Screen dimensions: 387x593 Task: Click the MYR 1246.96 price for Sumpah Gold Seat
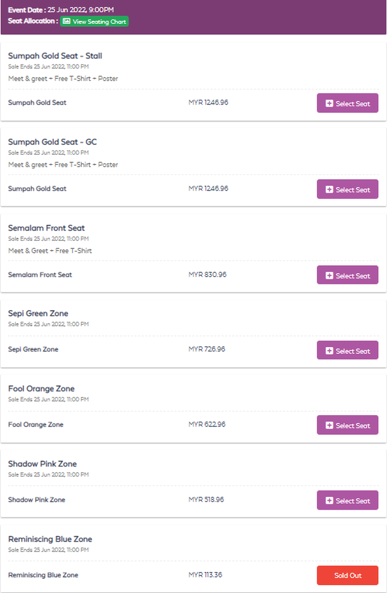tap(209, 103)
